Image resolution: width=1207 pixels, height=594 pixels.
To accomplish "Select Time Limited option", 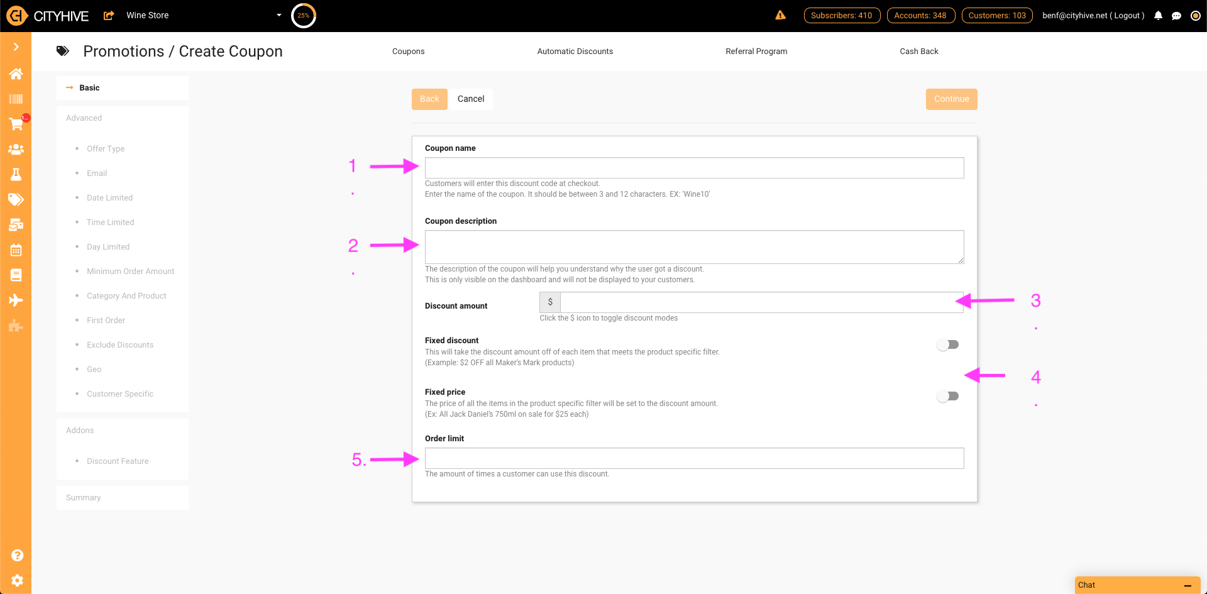I will (111, 223).
